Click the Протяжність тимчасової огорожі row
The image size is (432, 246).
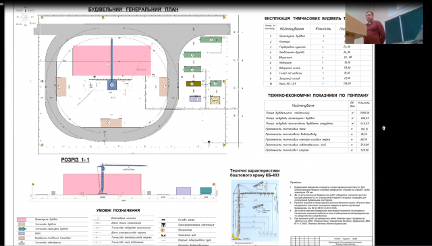tap(318, 150)
